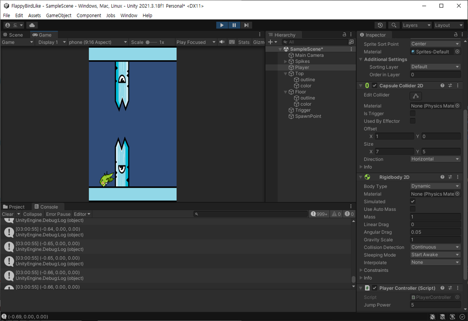Open the Console panel more options menu
Image resolution: width=468 pixels, height=321 pixels.
351,206
